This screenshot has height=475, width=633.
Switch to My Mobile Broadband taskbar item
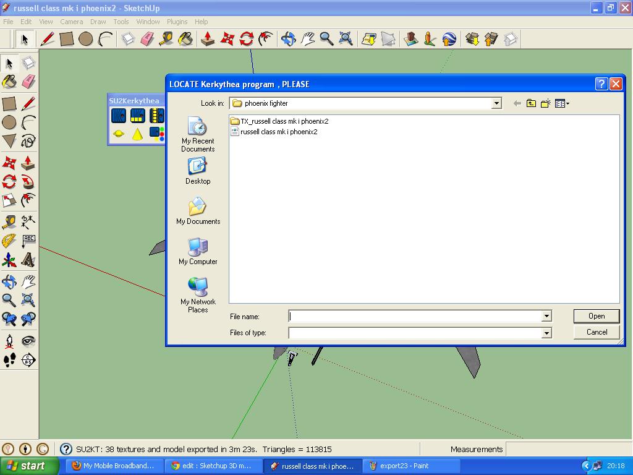click(x=114, y=466)
